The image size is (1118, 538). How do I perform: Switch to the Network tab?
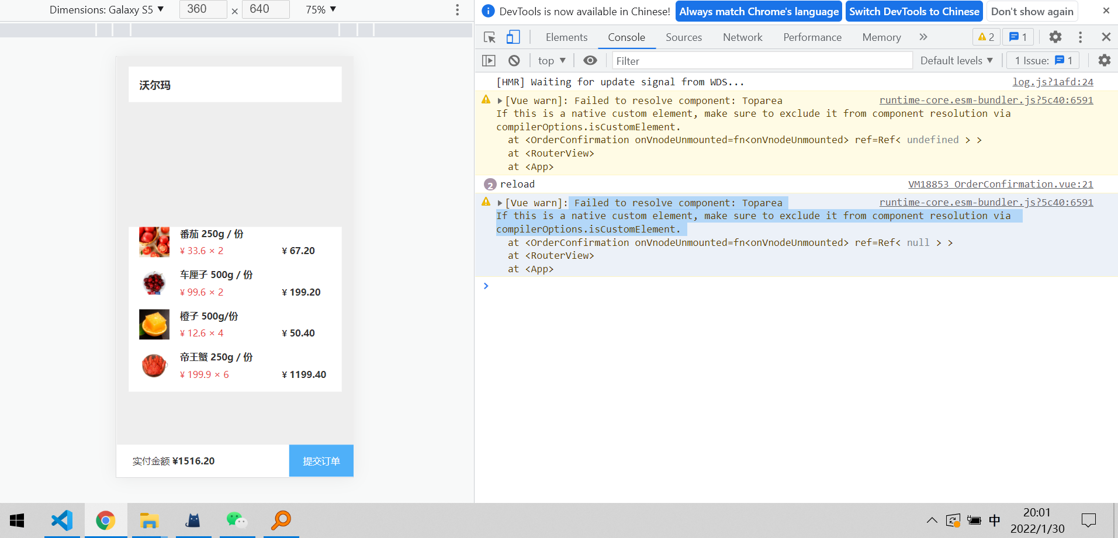coord(742,37)
